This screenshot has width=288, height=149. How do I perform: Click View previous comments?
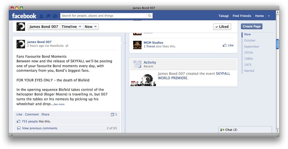pyautogui.click(x=40, y=128)
